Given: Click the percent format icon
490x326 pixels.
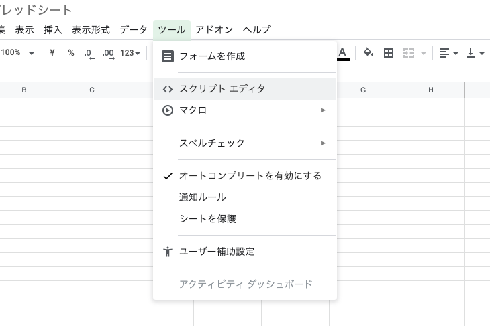Looking at the screenshot, I should click(70, 53).
